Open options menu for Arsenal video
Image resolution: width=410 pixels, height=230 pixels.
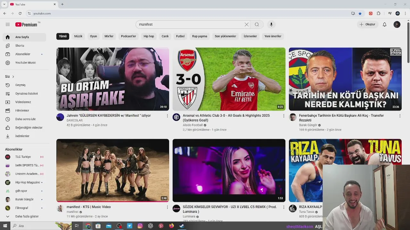[x=283, y=116]
